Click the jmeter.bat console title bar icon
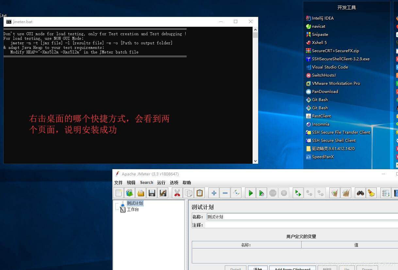 (9, 22)
